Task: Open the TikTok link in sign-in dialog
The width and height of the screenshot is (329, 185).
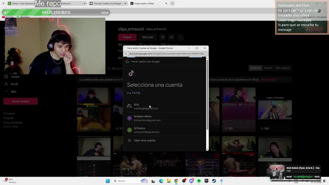Action: click(136, 93)
